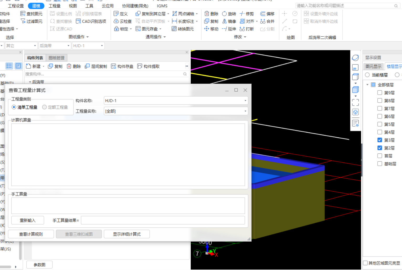Click the 手工算量结果 input field
The height and width of the screenshot is (270, 402).
click(x=163, y=220)
